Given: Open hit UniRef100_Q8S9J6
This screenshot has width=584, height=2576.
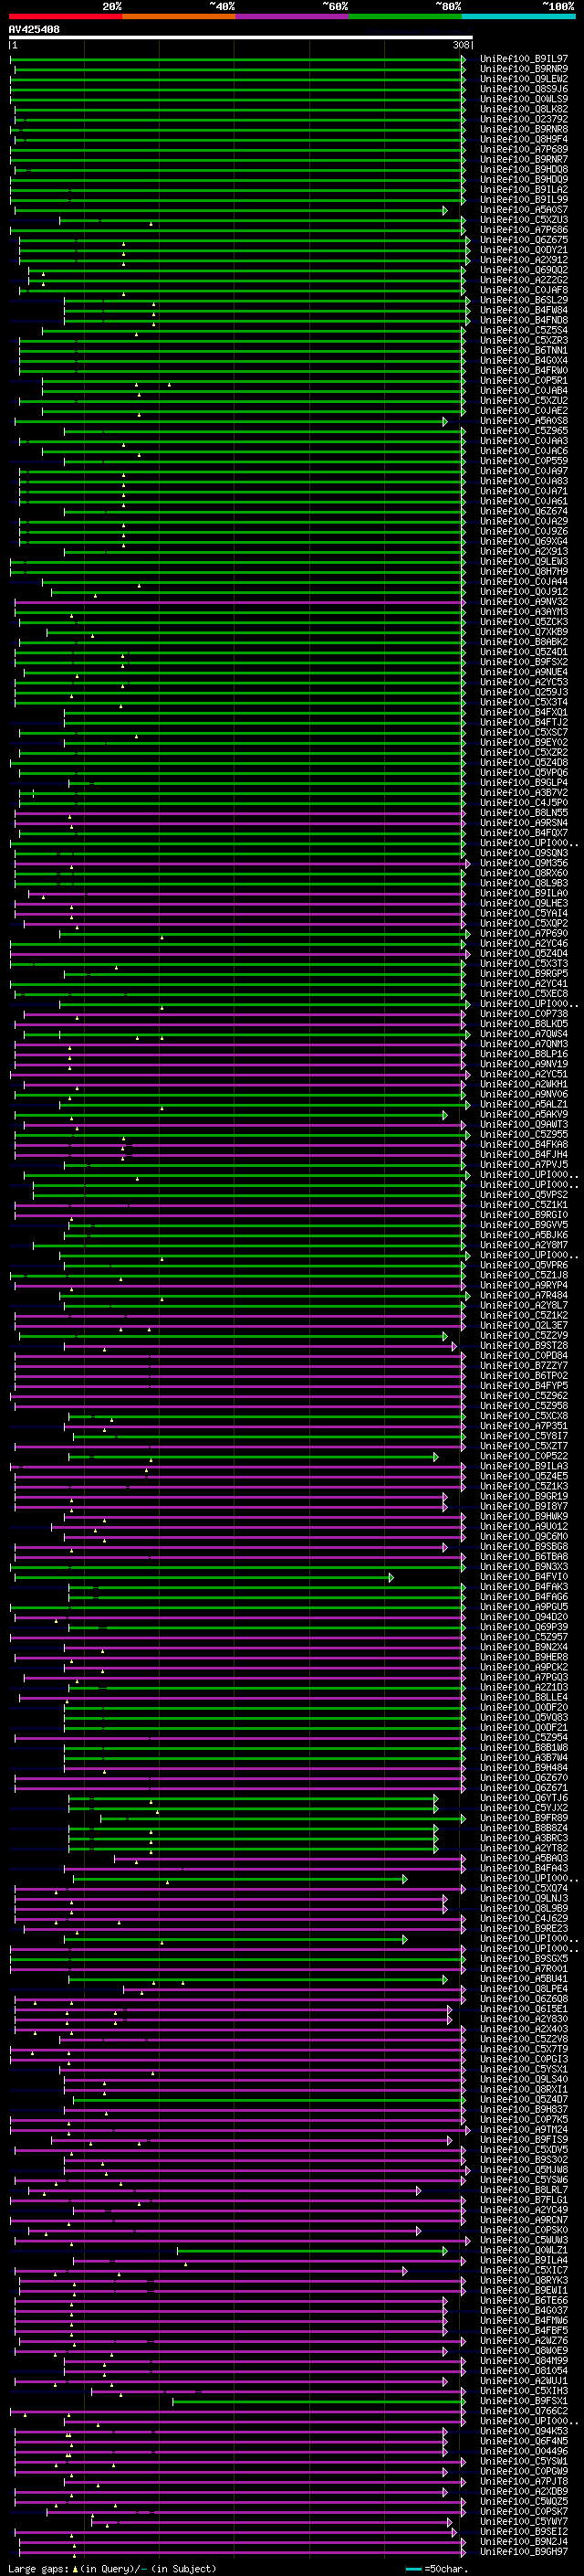Looking at the screenshot, I should pos(524,89).
